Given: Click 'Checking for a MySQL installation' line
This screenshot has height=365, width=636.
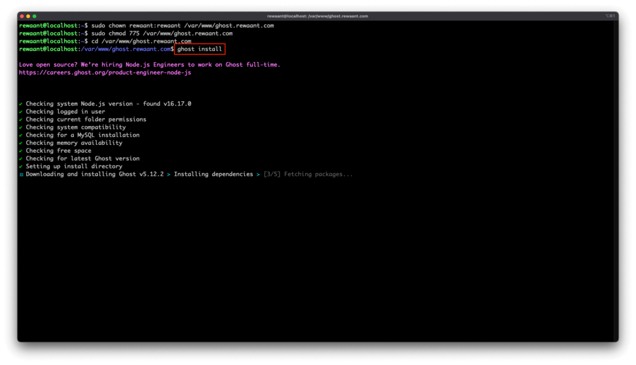Looking at the screenshot, I should [83, 135].
